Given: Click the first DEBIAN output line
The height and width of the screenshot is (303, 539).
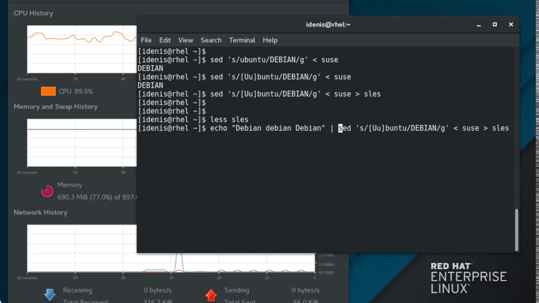Looking at the screenshot, I should coord(150,68).
